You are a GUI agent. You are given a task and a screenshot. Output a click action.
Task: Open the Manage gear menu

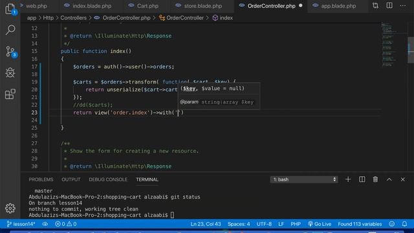pyautogui.click(x=10, y=208)
